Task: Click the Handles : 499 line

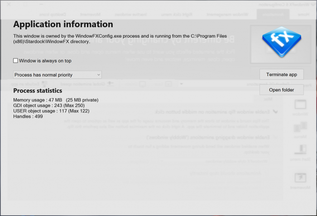Action: 28,116
